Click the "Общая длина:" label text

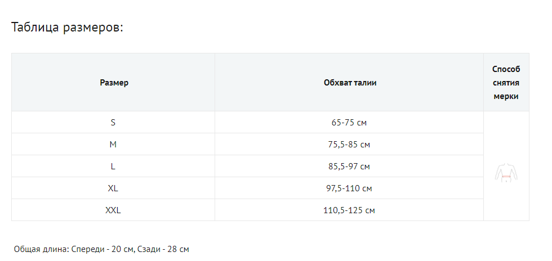click(42, 249)
